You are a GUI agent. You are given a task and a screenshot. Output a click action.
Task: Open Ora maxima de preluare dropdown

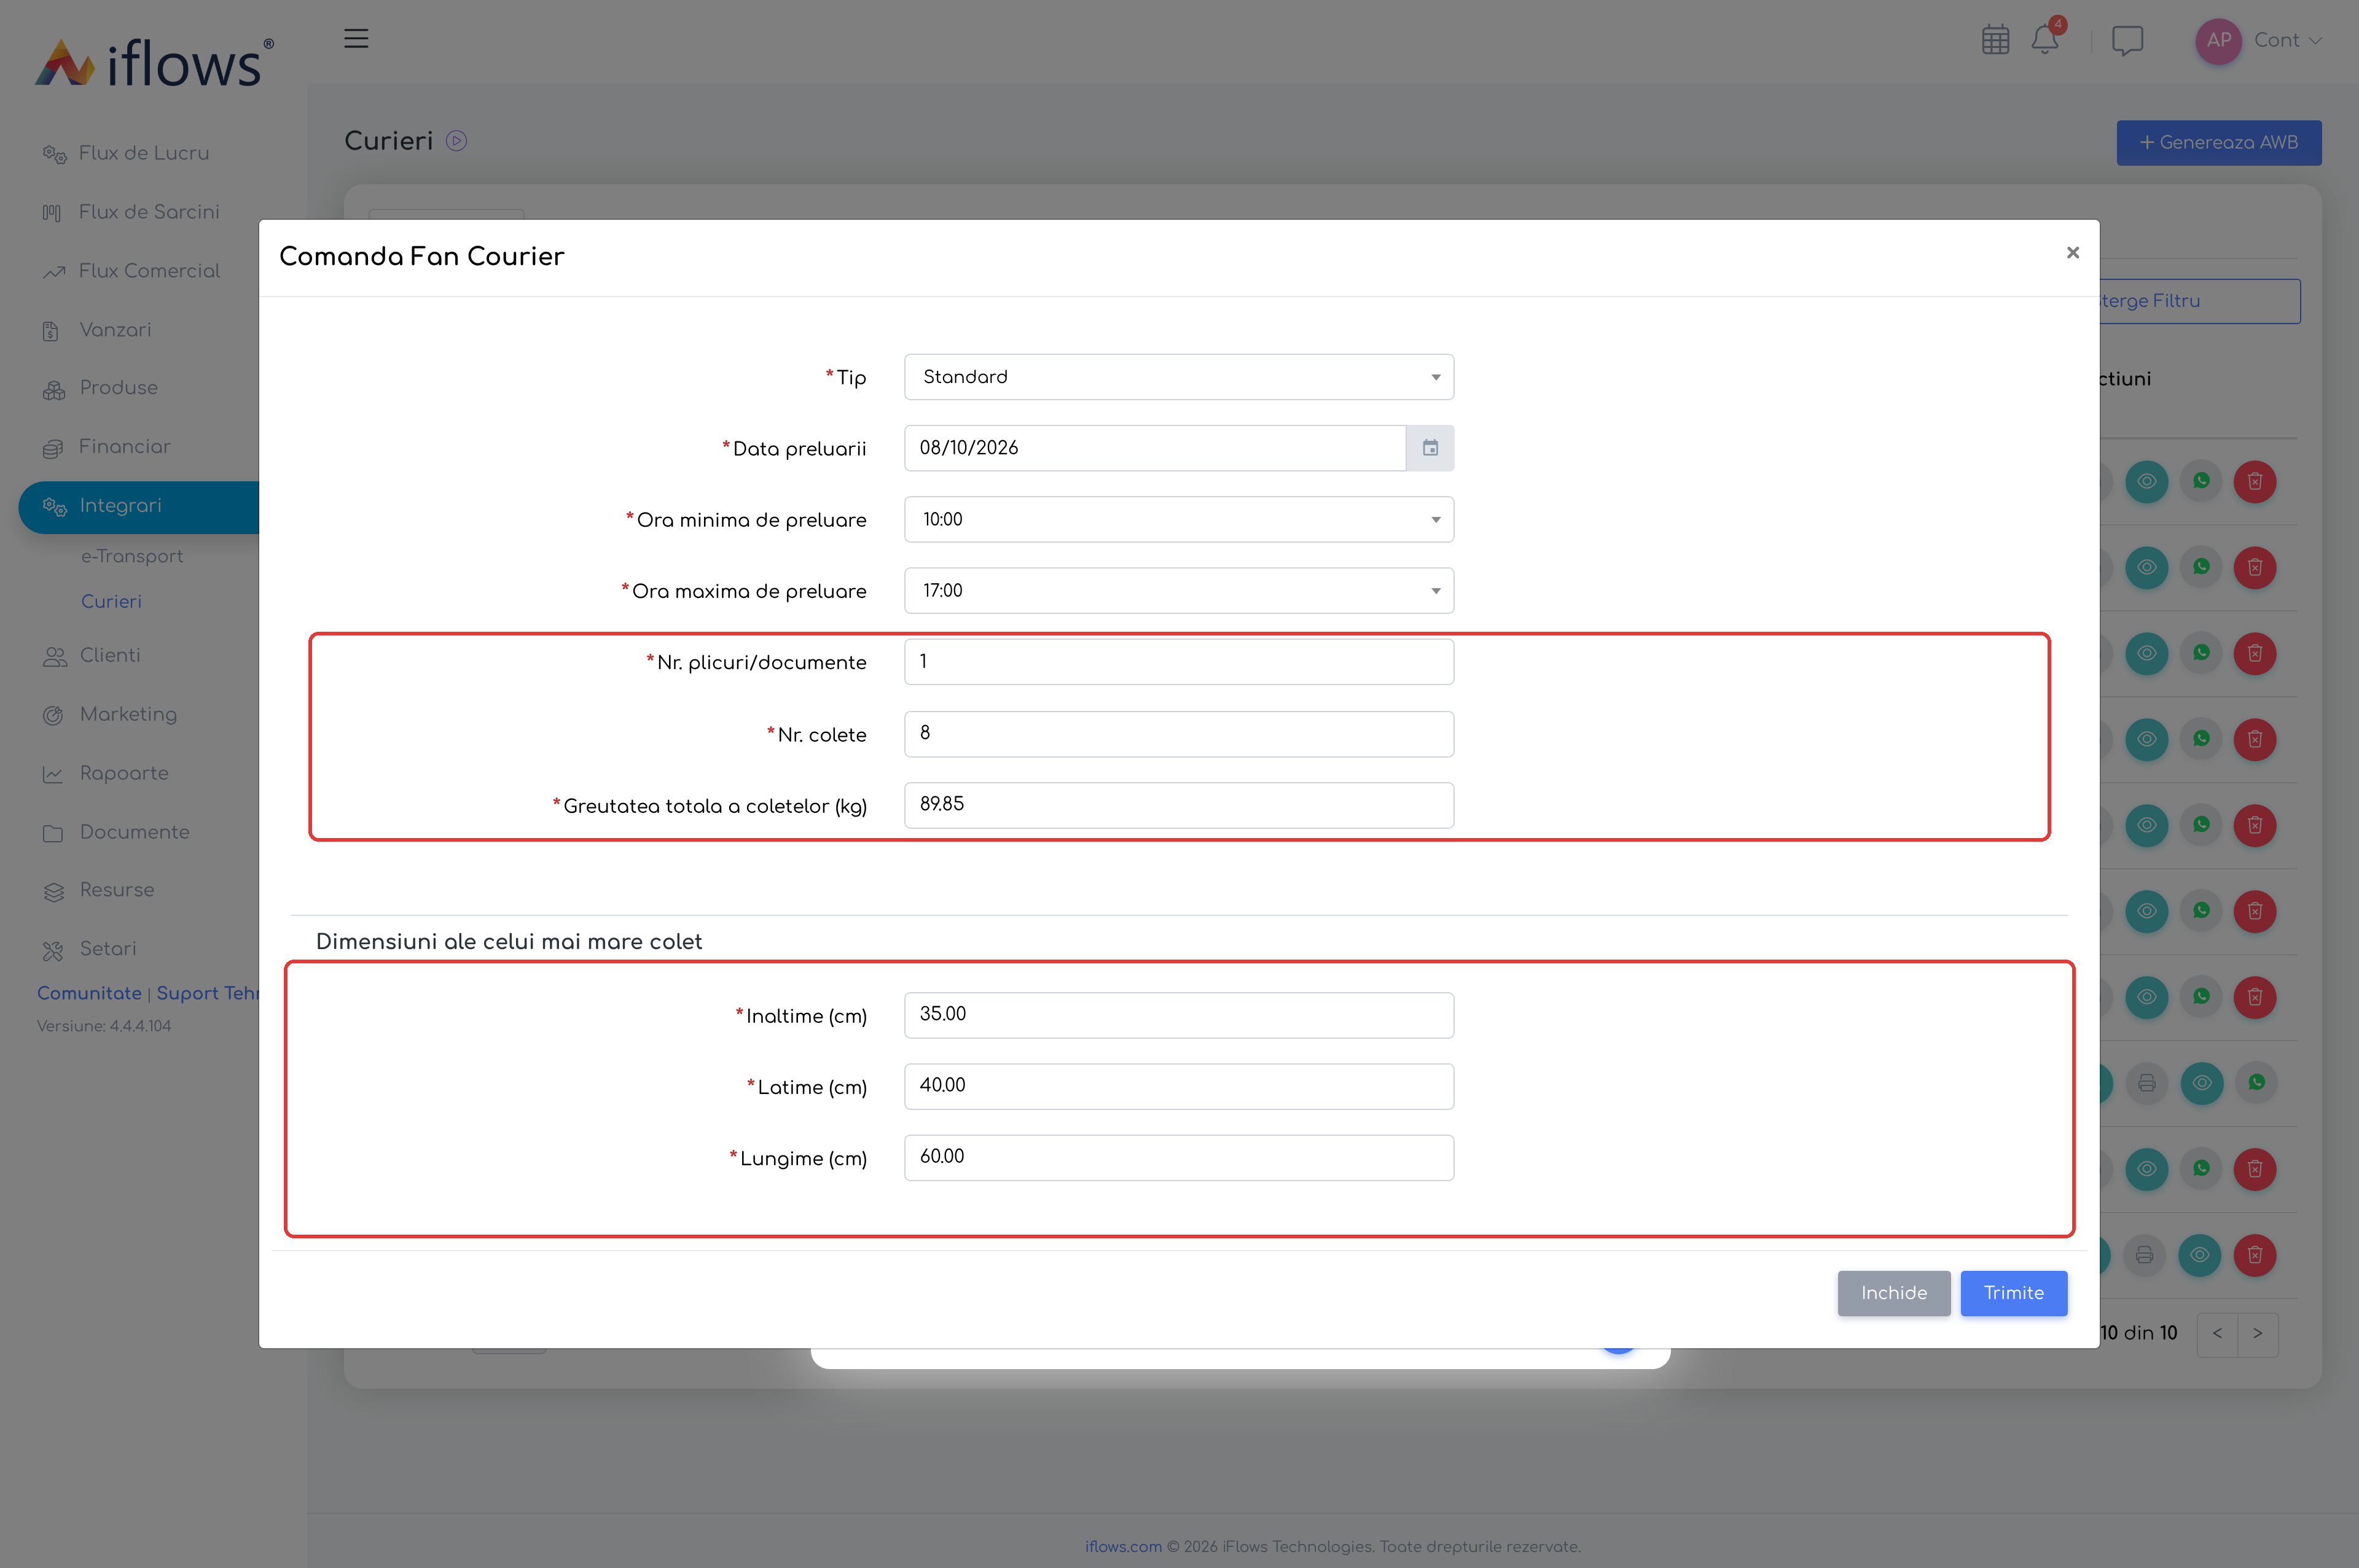(1178, 591)
